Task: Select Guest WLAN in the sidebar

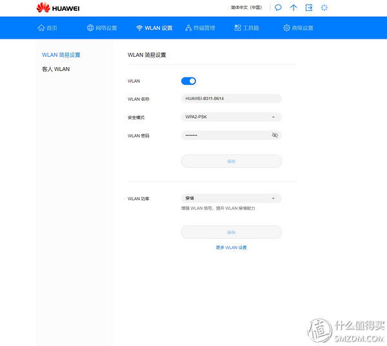Action: coord(55,69)
